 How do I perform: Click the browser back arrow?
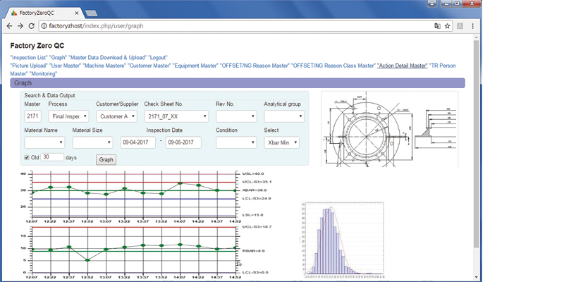tap(8, 26)
